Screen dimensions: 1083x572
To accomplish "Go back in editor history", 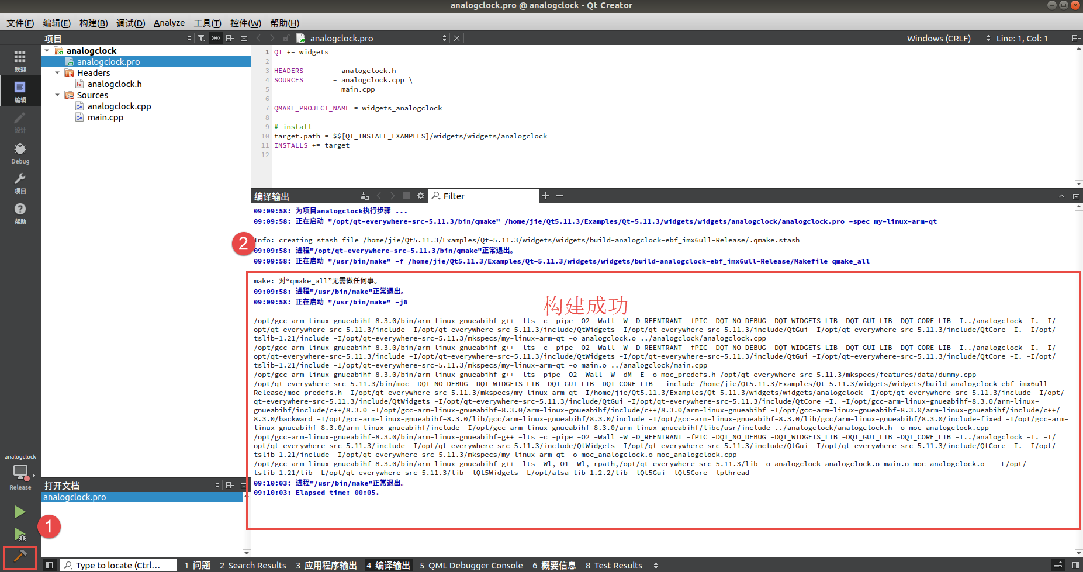I will point(258,38).
